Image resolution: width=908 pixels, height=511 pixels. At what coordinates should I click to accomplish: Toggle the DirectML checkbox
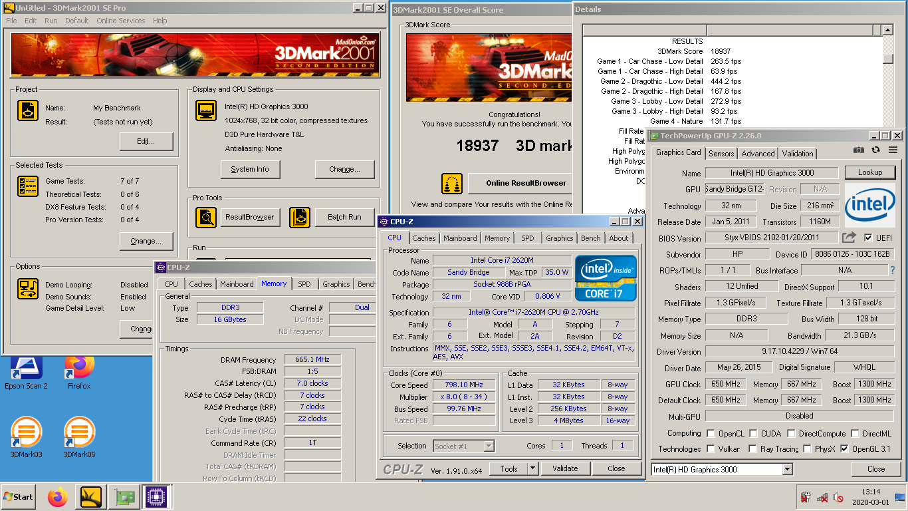[x=855, y=433]
